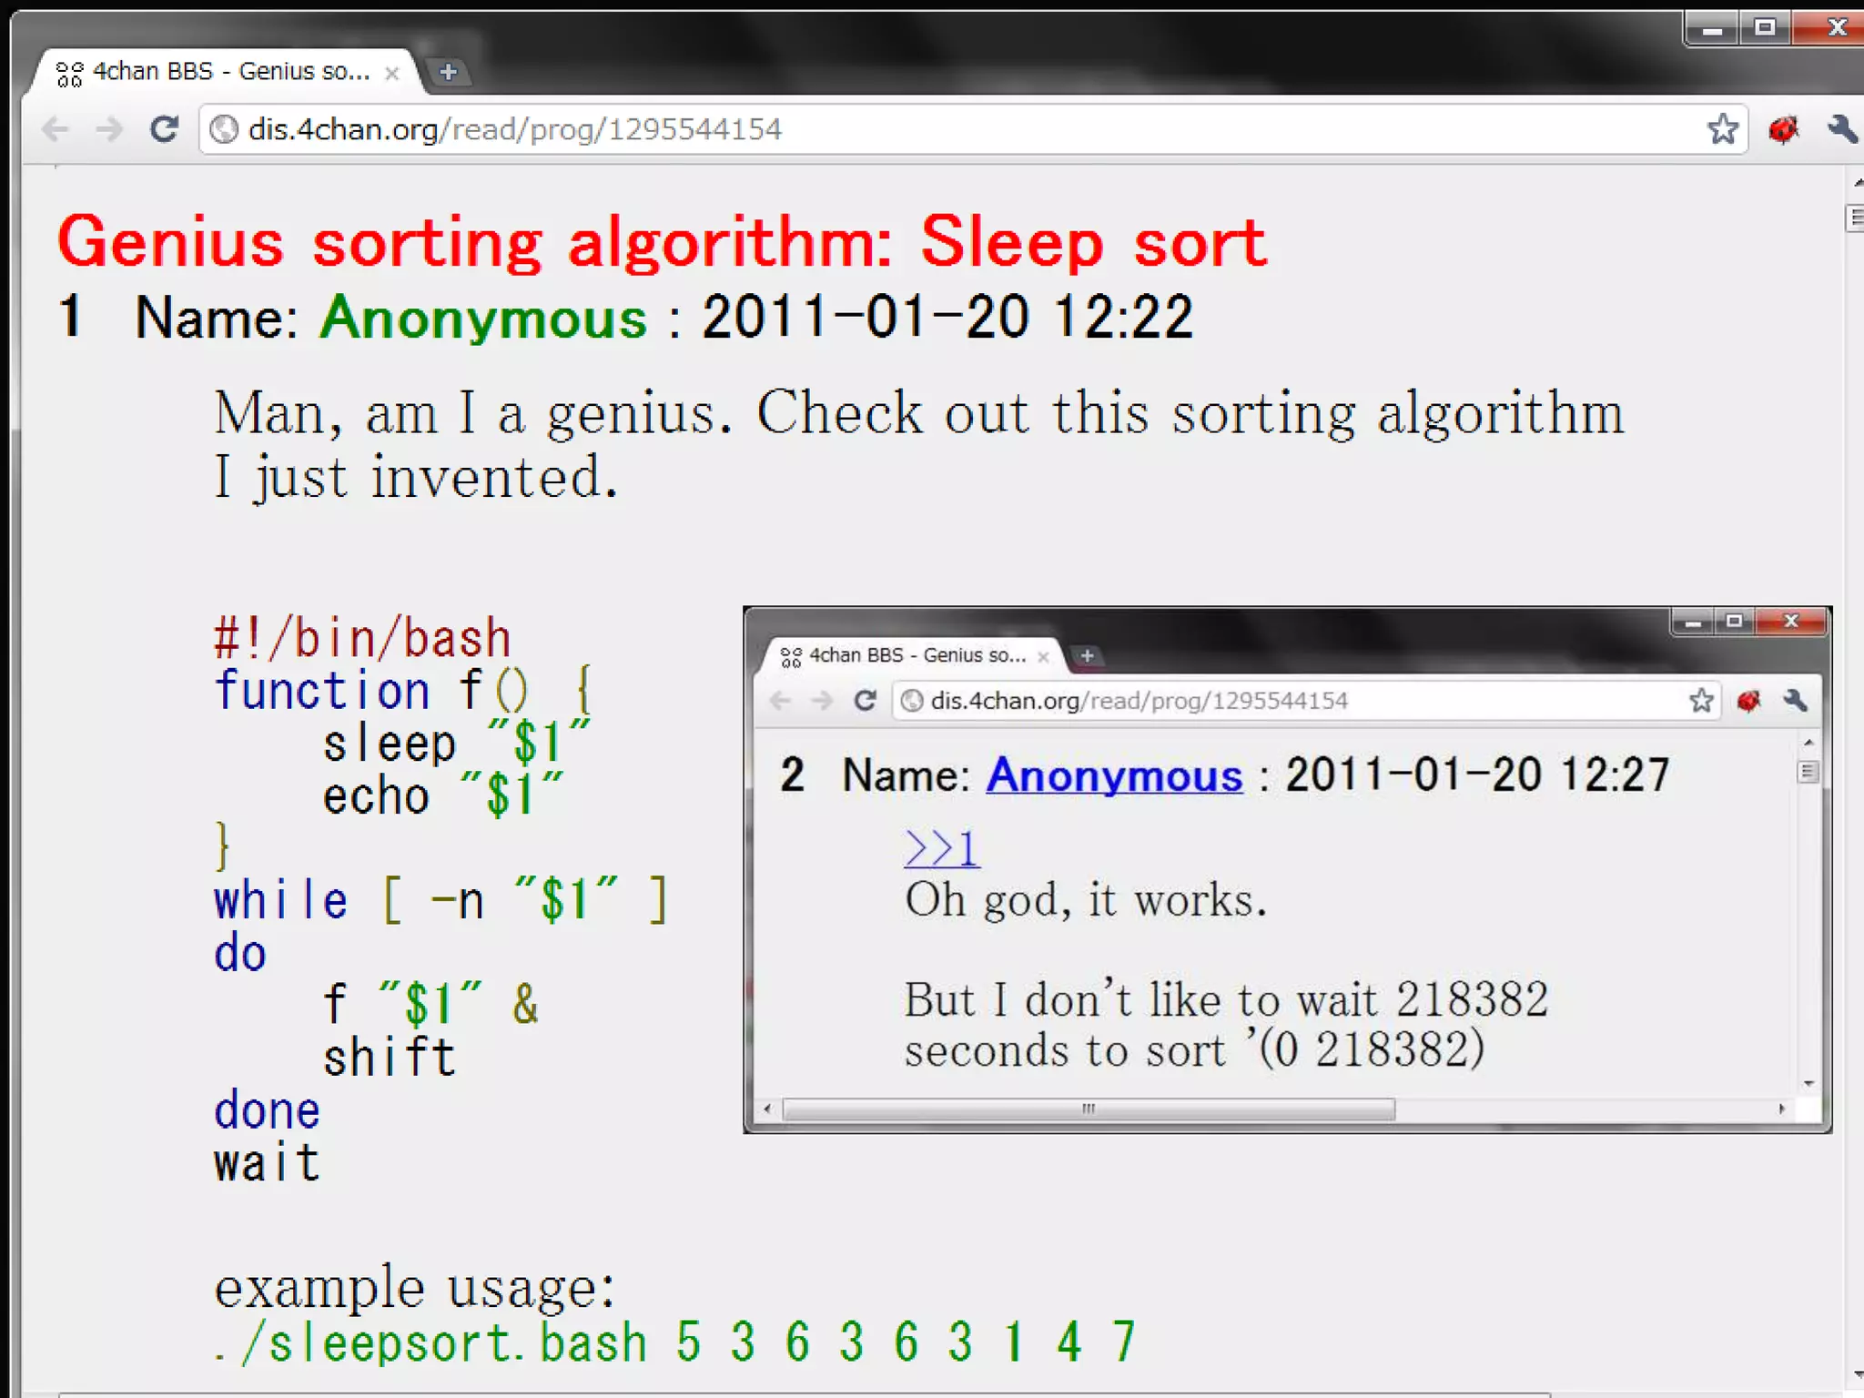Image resolution: width=1864 pixels, height=1398 pixels.
Task: Open the blue Anonymous name link
Action: [x=1114, y=775]
